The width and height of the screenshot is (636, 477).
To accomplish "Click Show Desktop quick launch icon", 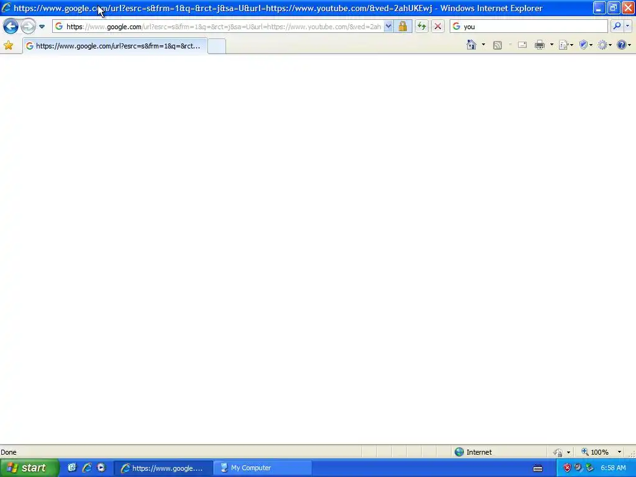I will click(x=72, y=468).
